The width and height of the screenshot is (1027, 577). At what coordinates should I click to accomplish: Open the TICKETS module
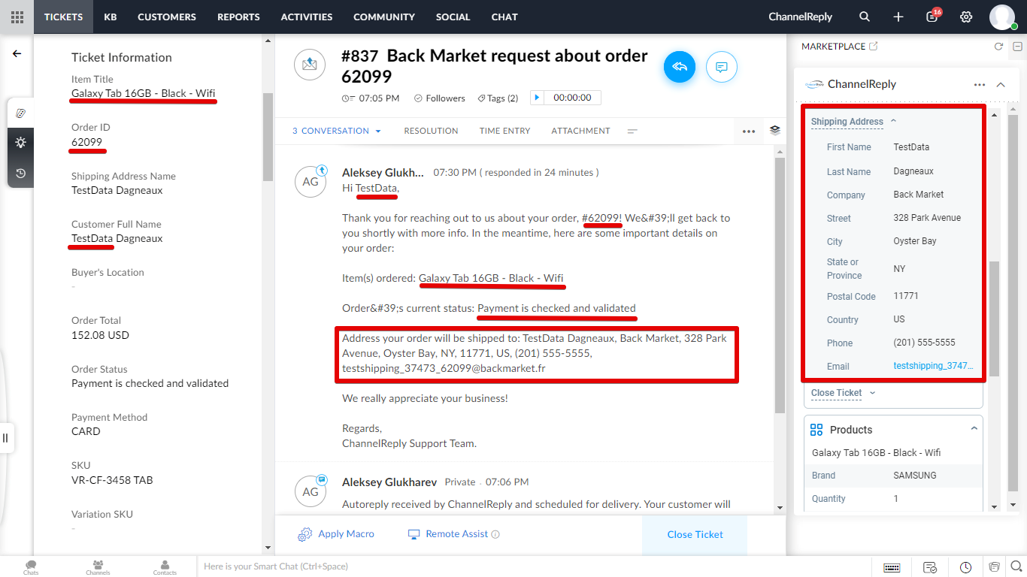[x=63, y=17]
